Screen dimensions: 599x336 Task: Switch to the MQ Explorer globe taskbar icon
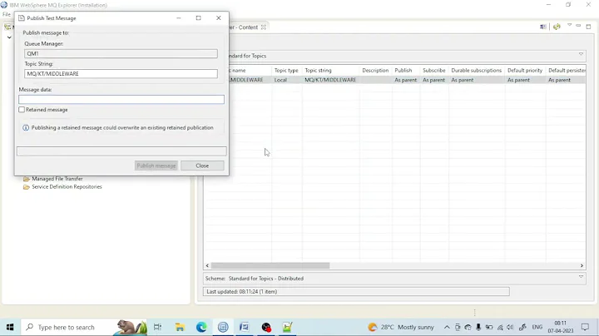223,327
